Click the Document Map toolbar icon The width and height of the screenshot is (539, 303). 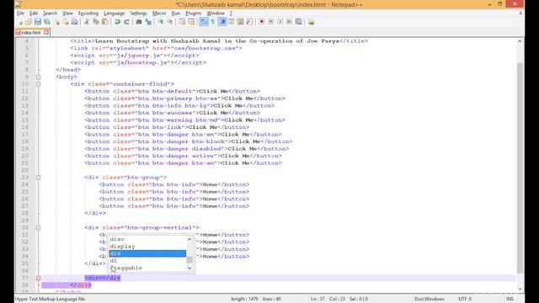(240, 22)
